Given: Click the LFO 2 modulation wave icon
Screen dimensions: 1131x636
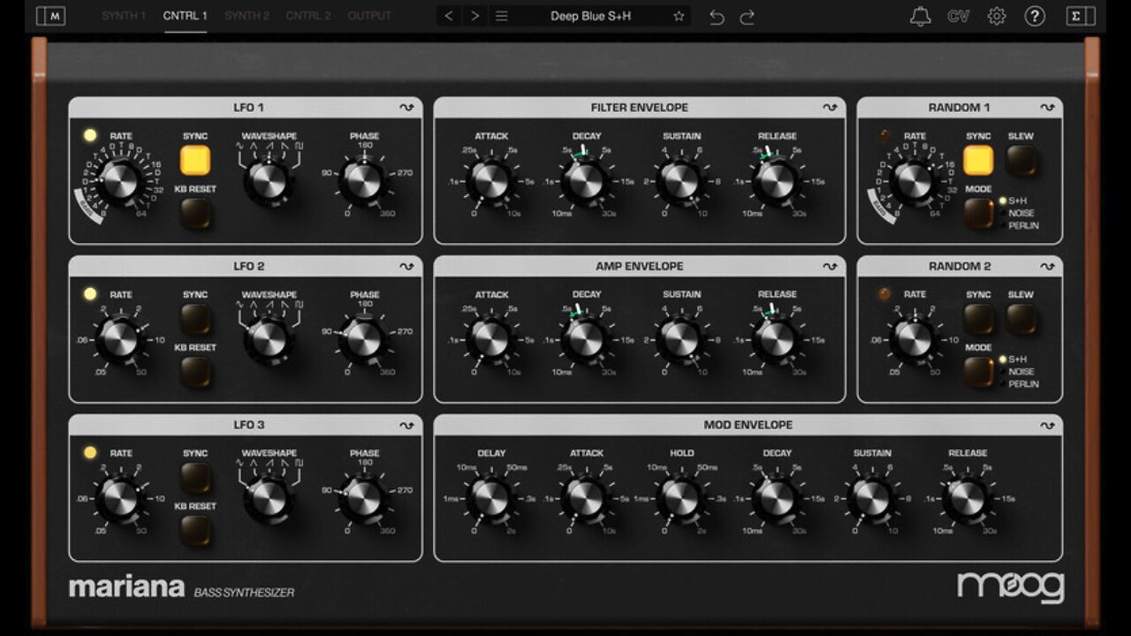Looking at the screenshot, I should click(x=406, y=266).
